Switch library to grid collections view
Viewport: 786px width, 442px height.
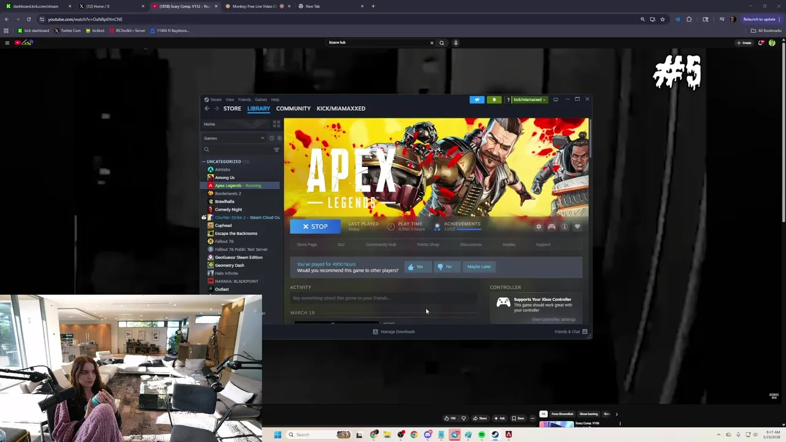[x=276, y=124]
